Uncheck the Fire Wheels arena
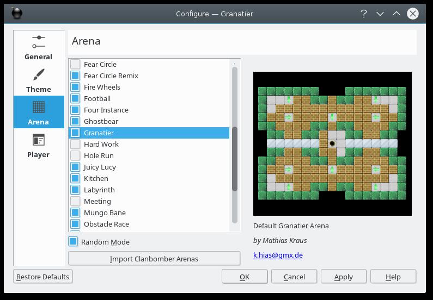 [75, 87]
